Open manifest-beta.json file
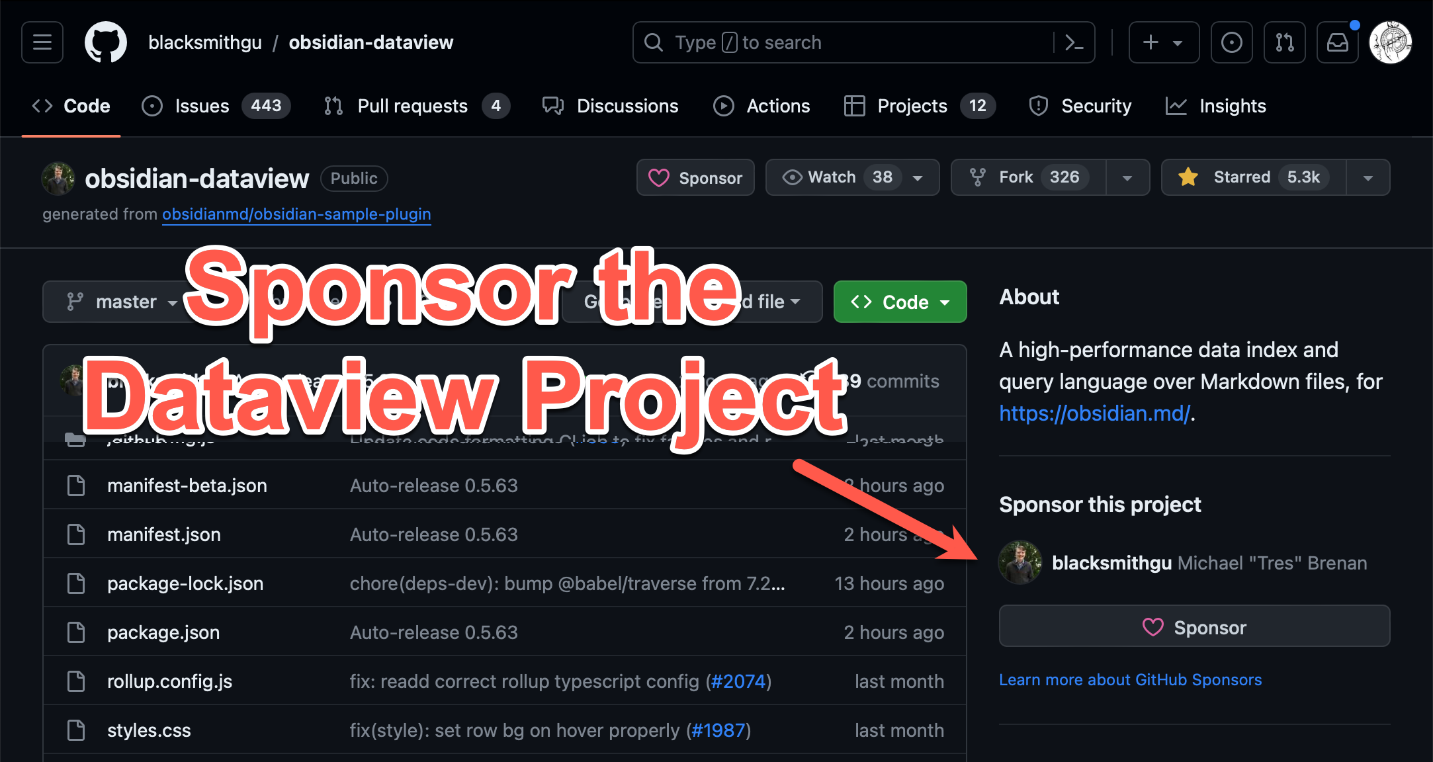Viewport: 1433px width, 762px height. (187, 486)
